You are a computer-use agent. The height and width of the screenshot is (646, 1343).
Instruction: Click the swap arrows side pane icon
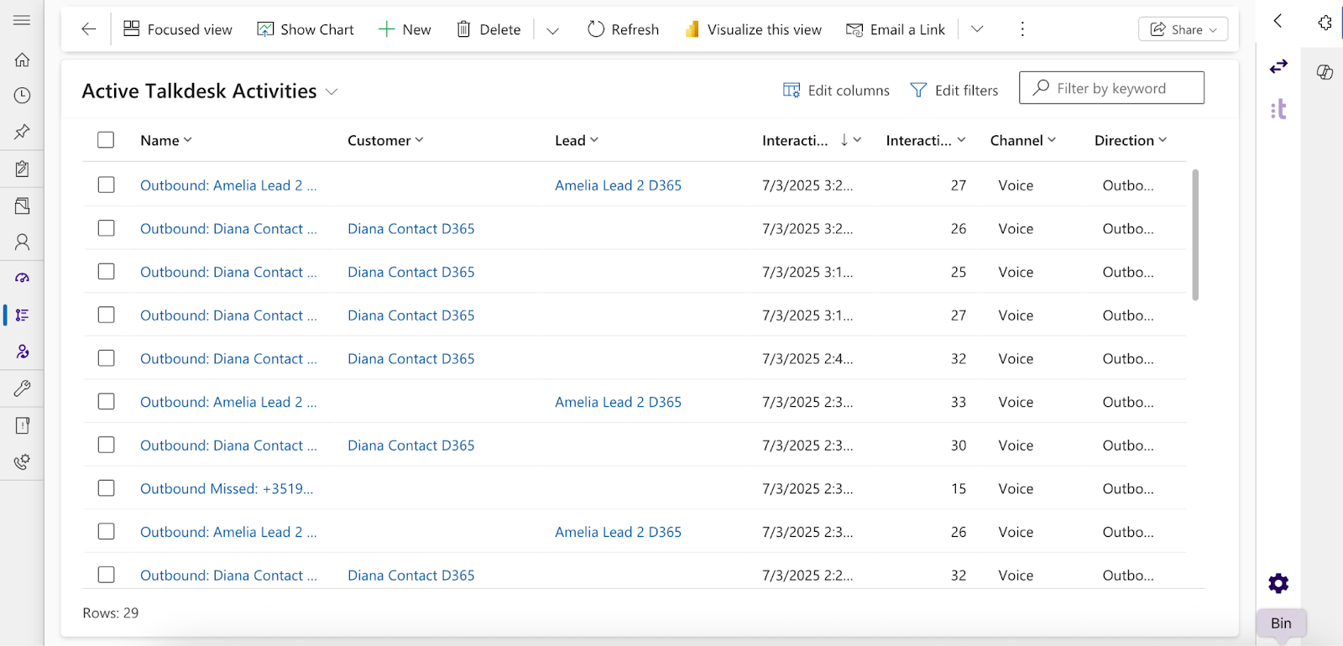1278,66
